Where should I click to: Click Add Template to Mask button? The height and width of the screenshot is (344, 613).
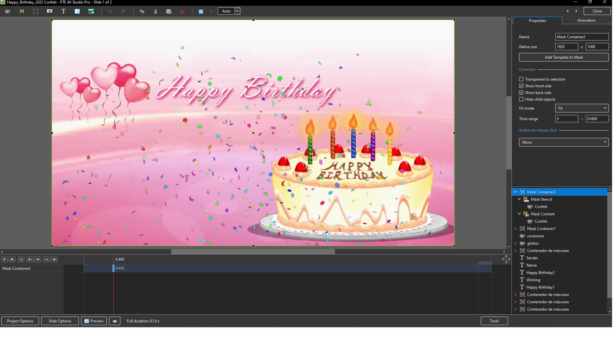564,57
